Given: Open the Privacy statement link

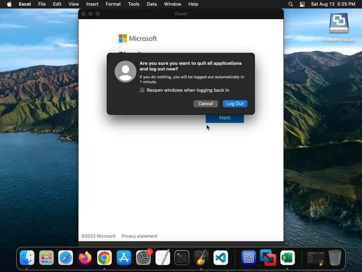Looking at the screenshot, I should [139, 236].
